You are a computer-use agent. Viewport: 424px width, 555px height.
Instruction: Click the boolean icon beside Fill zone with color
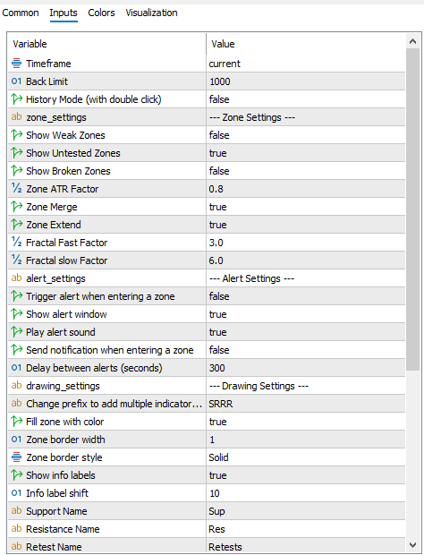[17, 422]
